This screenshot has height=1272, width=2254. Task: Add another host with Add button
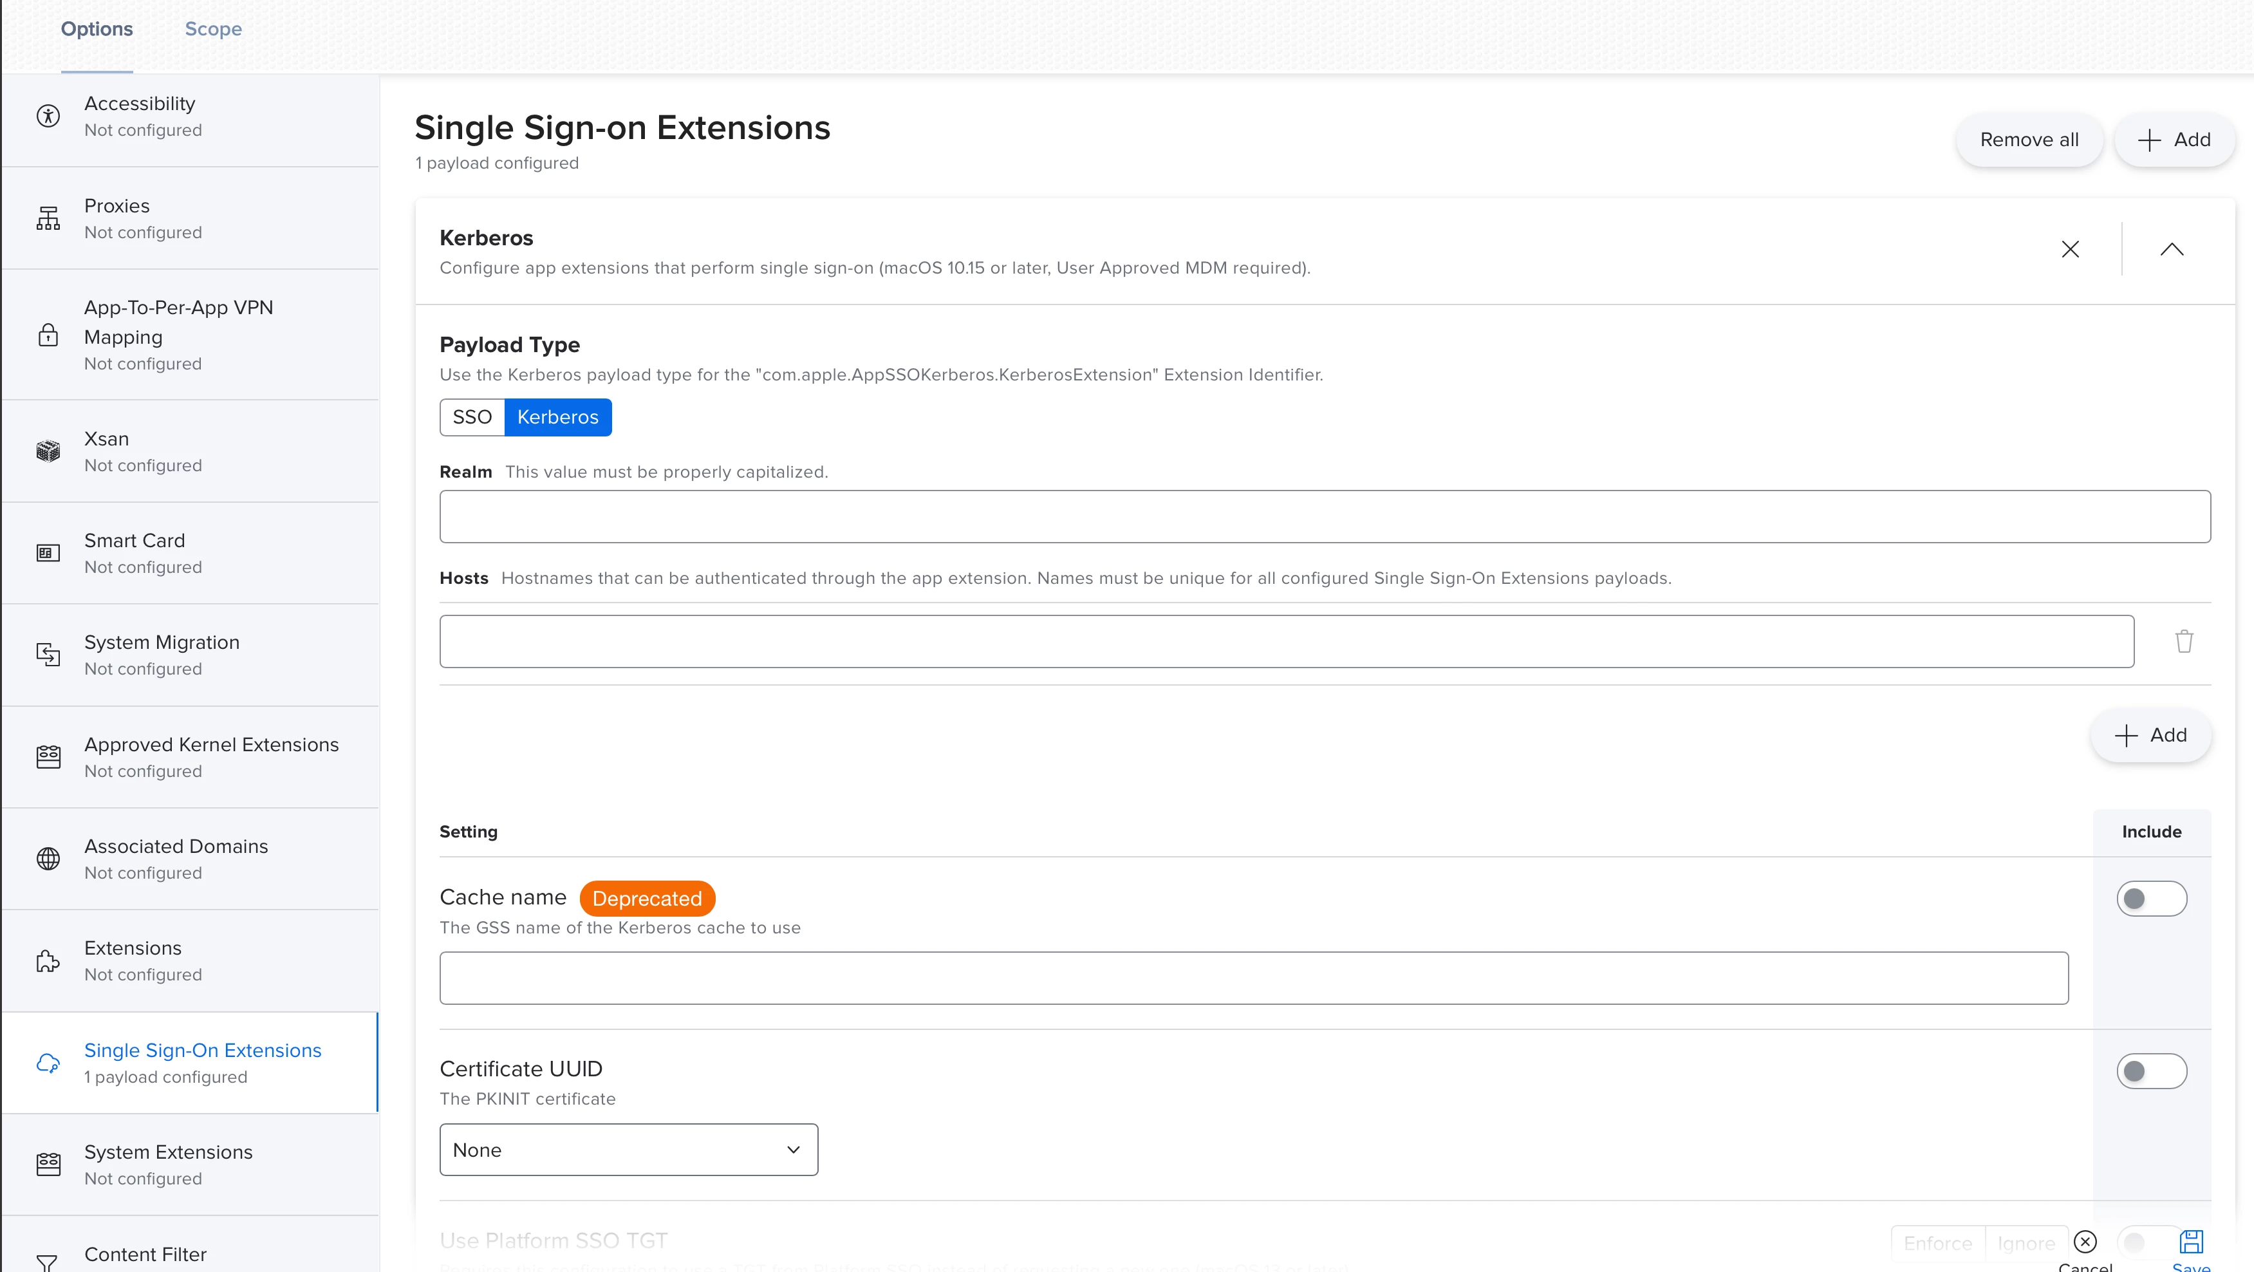2151,736
